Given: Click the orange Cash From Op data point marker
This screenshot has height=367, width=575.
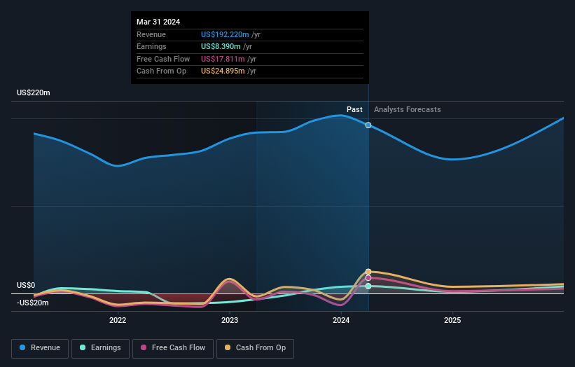Looking at the screenshot, I should tap(368, 272).
